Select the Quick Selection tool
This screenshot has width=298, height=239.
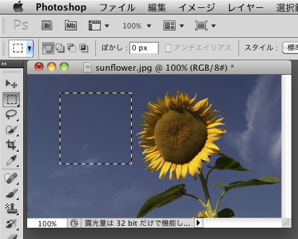tap(11, 130)
